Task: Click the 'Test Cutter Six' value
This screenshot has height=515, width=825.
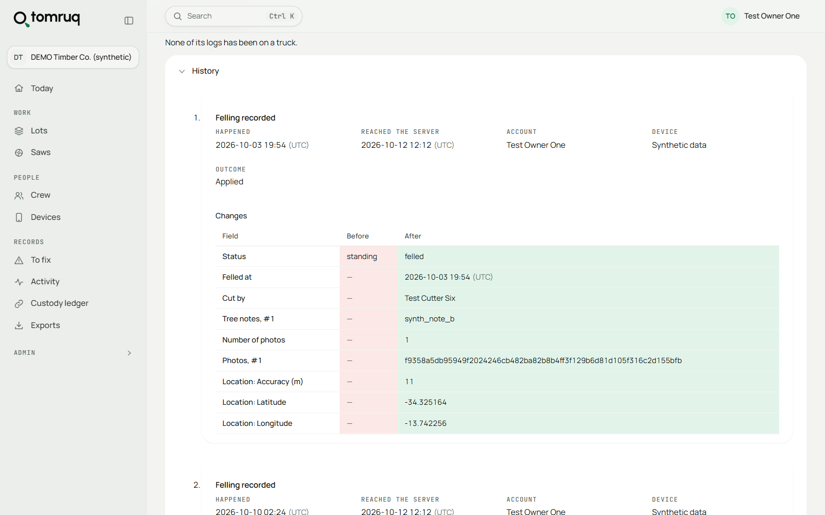Action: point(430,298)
